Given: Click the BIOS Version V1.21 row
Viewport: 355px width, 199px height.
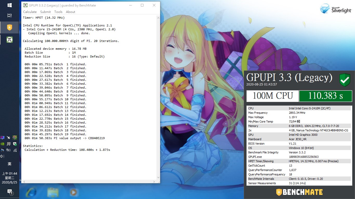Looking at the screenshot, I should (x=299, y=144).
